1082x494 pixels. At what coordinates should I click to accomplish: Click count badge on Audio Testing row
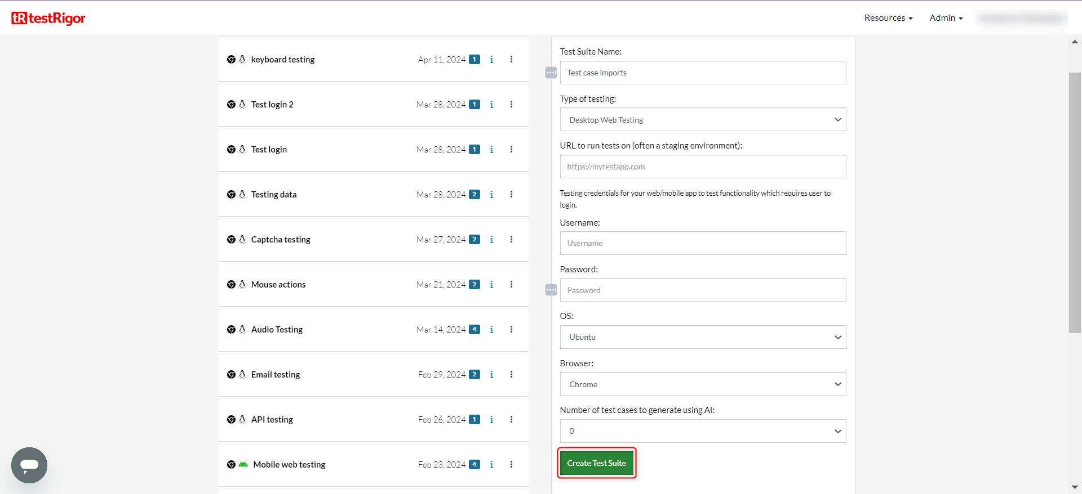475,330
